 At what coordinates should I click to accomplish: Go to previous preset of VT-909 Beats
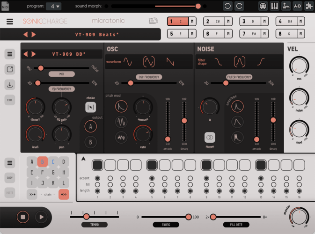(x=26, y=35)
